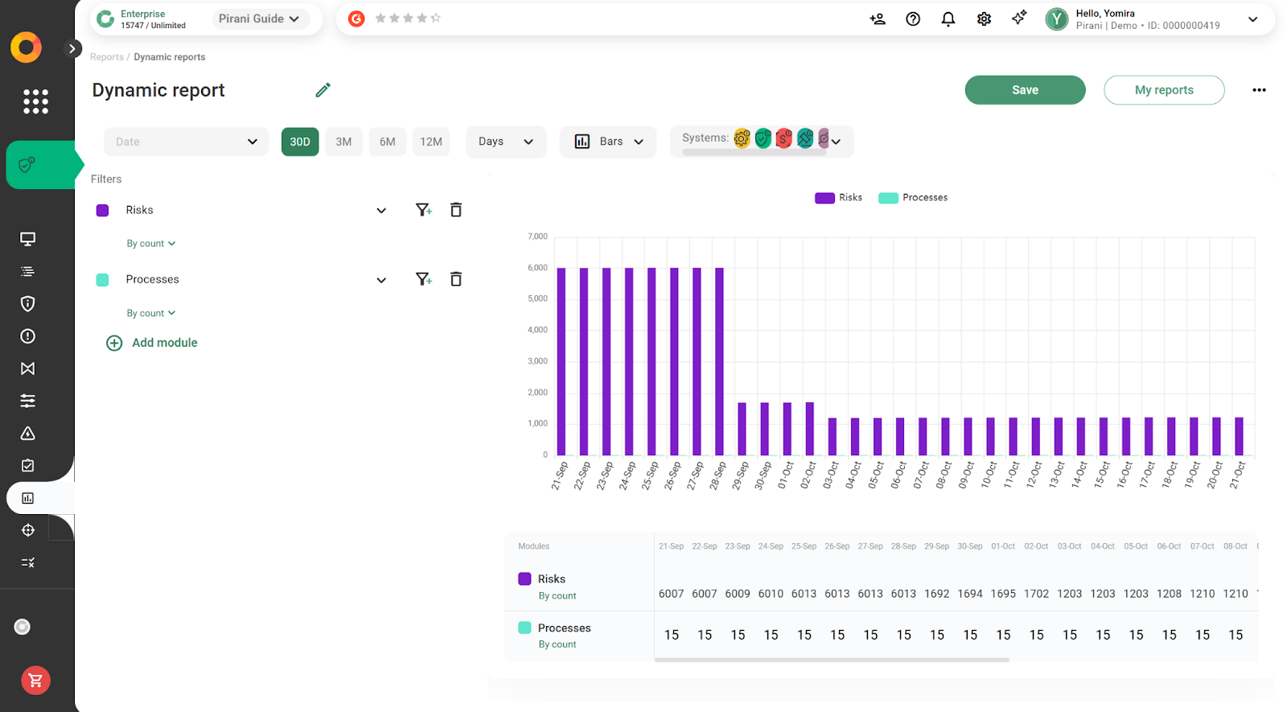Click the pencil icon to rename report
The height and width of the screenshot is (712, 1287).
tap(323, 90)
